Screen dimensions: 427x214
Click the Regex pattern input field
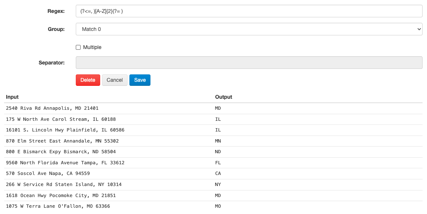[248, 11]
